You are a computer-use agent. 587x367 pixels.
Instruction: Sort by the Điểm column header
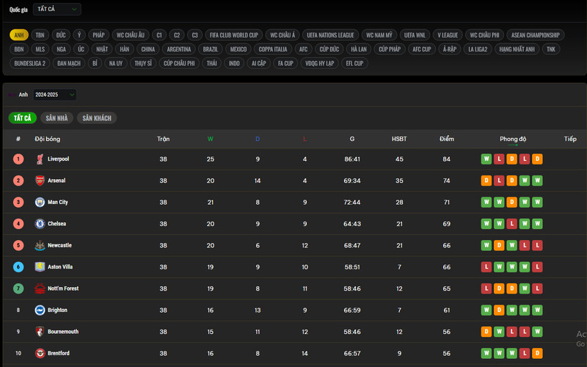coord(447,139)
